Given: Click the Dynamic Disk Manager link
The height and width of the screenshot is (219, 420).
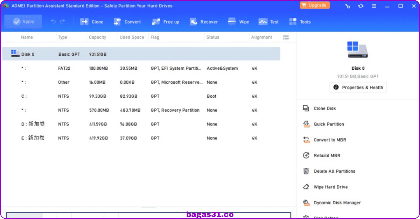Looking at the screenshot, I should coord(337,203).
